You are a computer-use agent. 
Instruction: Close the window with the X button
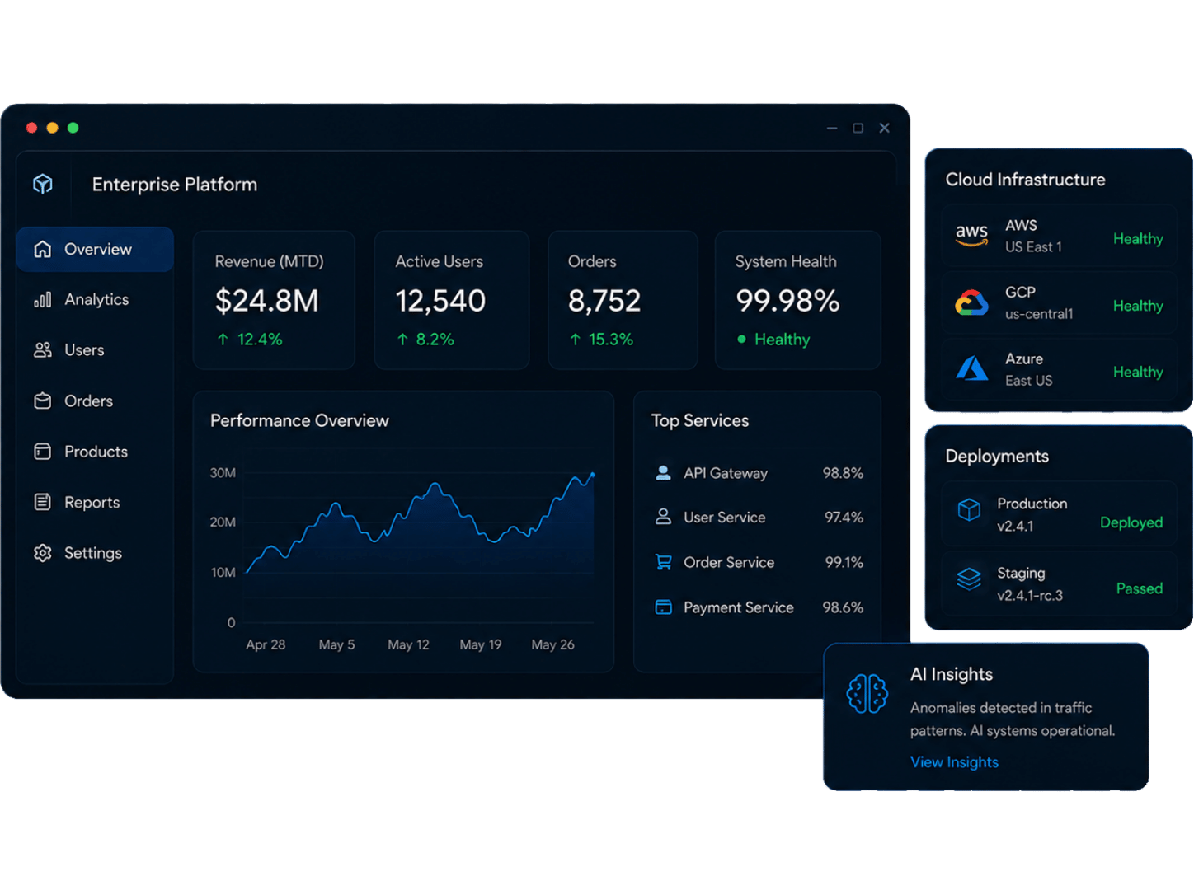click(884, 128)
